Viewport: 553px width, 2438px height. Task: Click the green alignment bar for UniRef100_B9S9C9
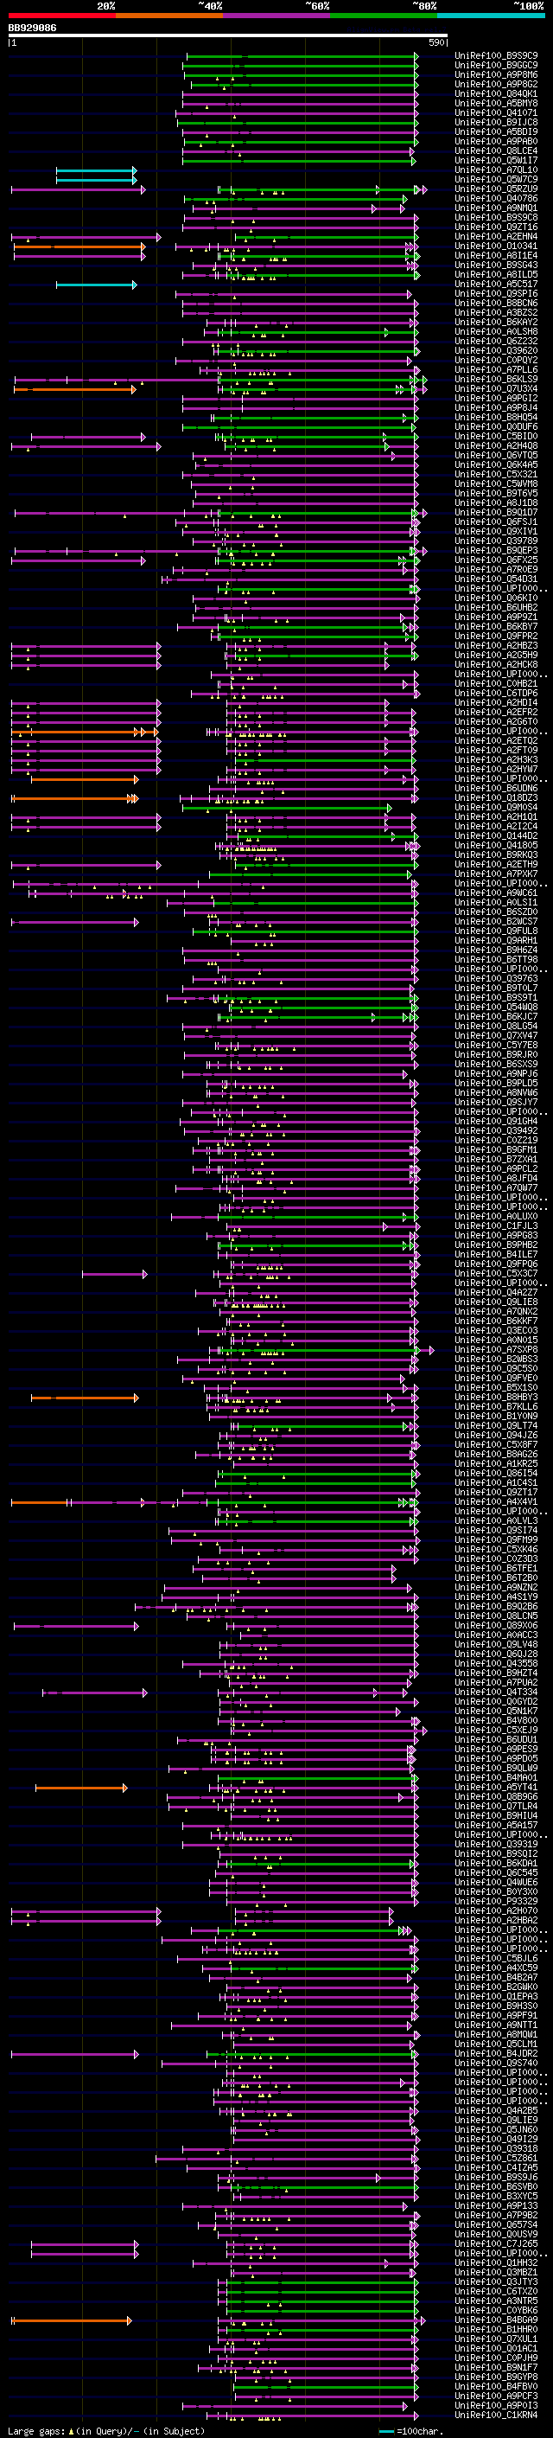pos(302,56)
